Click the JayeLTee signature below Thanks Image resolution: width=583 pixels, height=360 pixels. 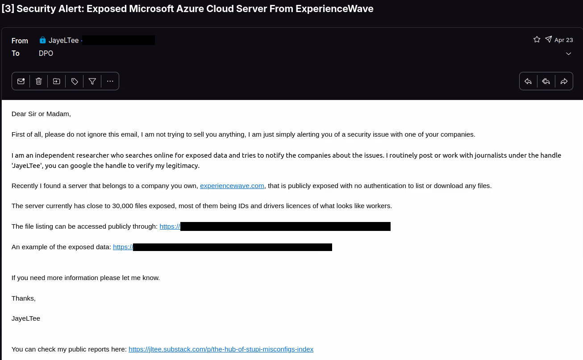click(26, 318)
